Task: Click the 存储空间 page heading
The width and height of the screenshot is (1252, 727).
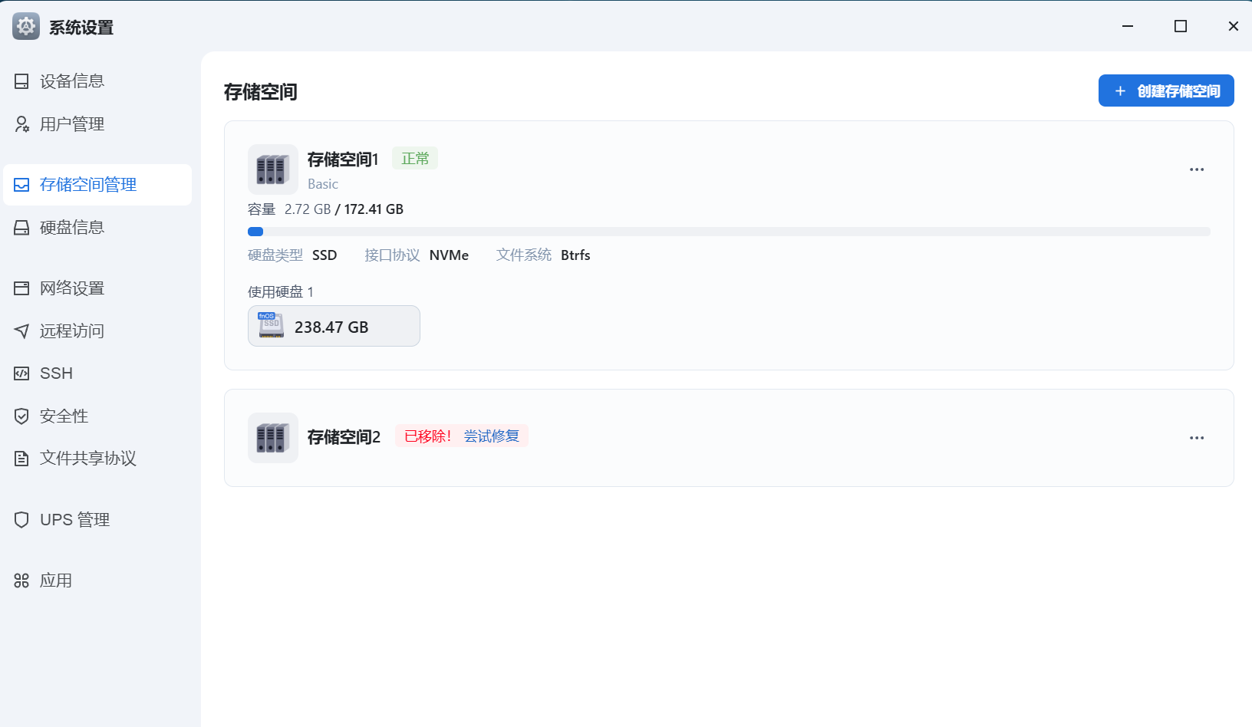Action: point(261,92)
